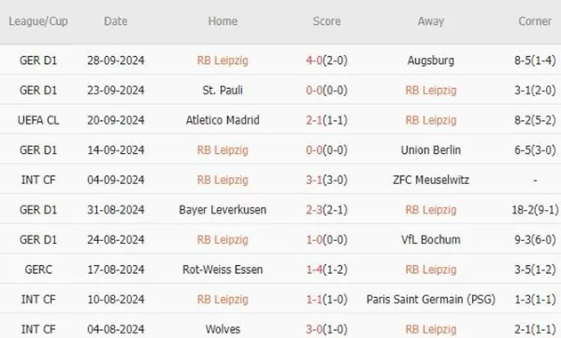The width and height of the screenshot is (561, 338).
Task: Open the ZFC Meuselwitz team link
Action: tap(431, 180)
